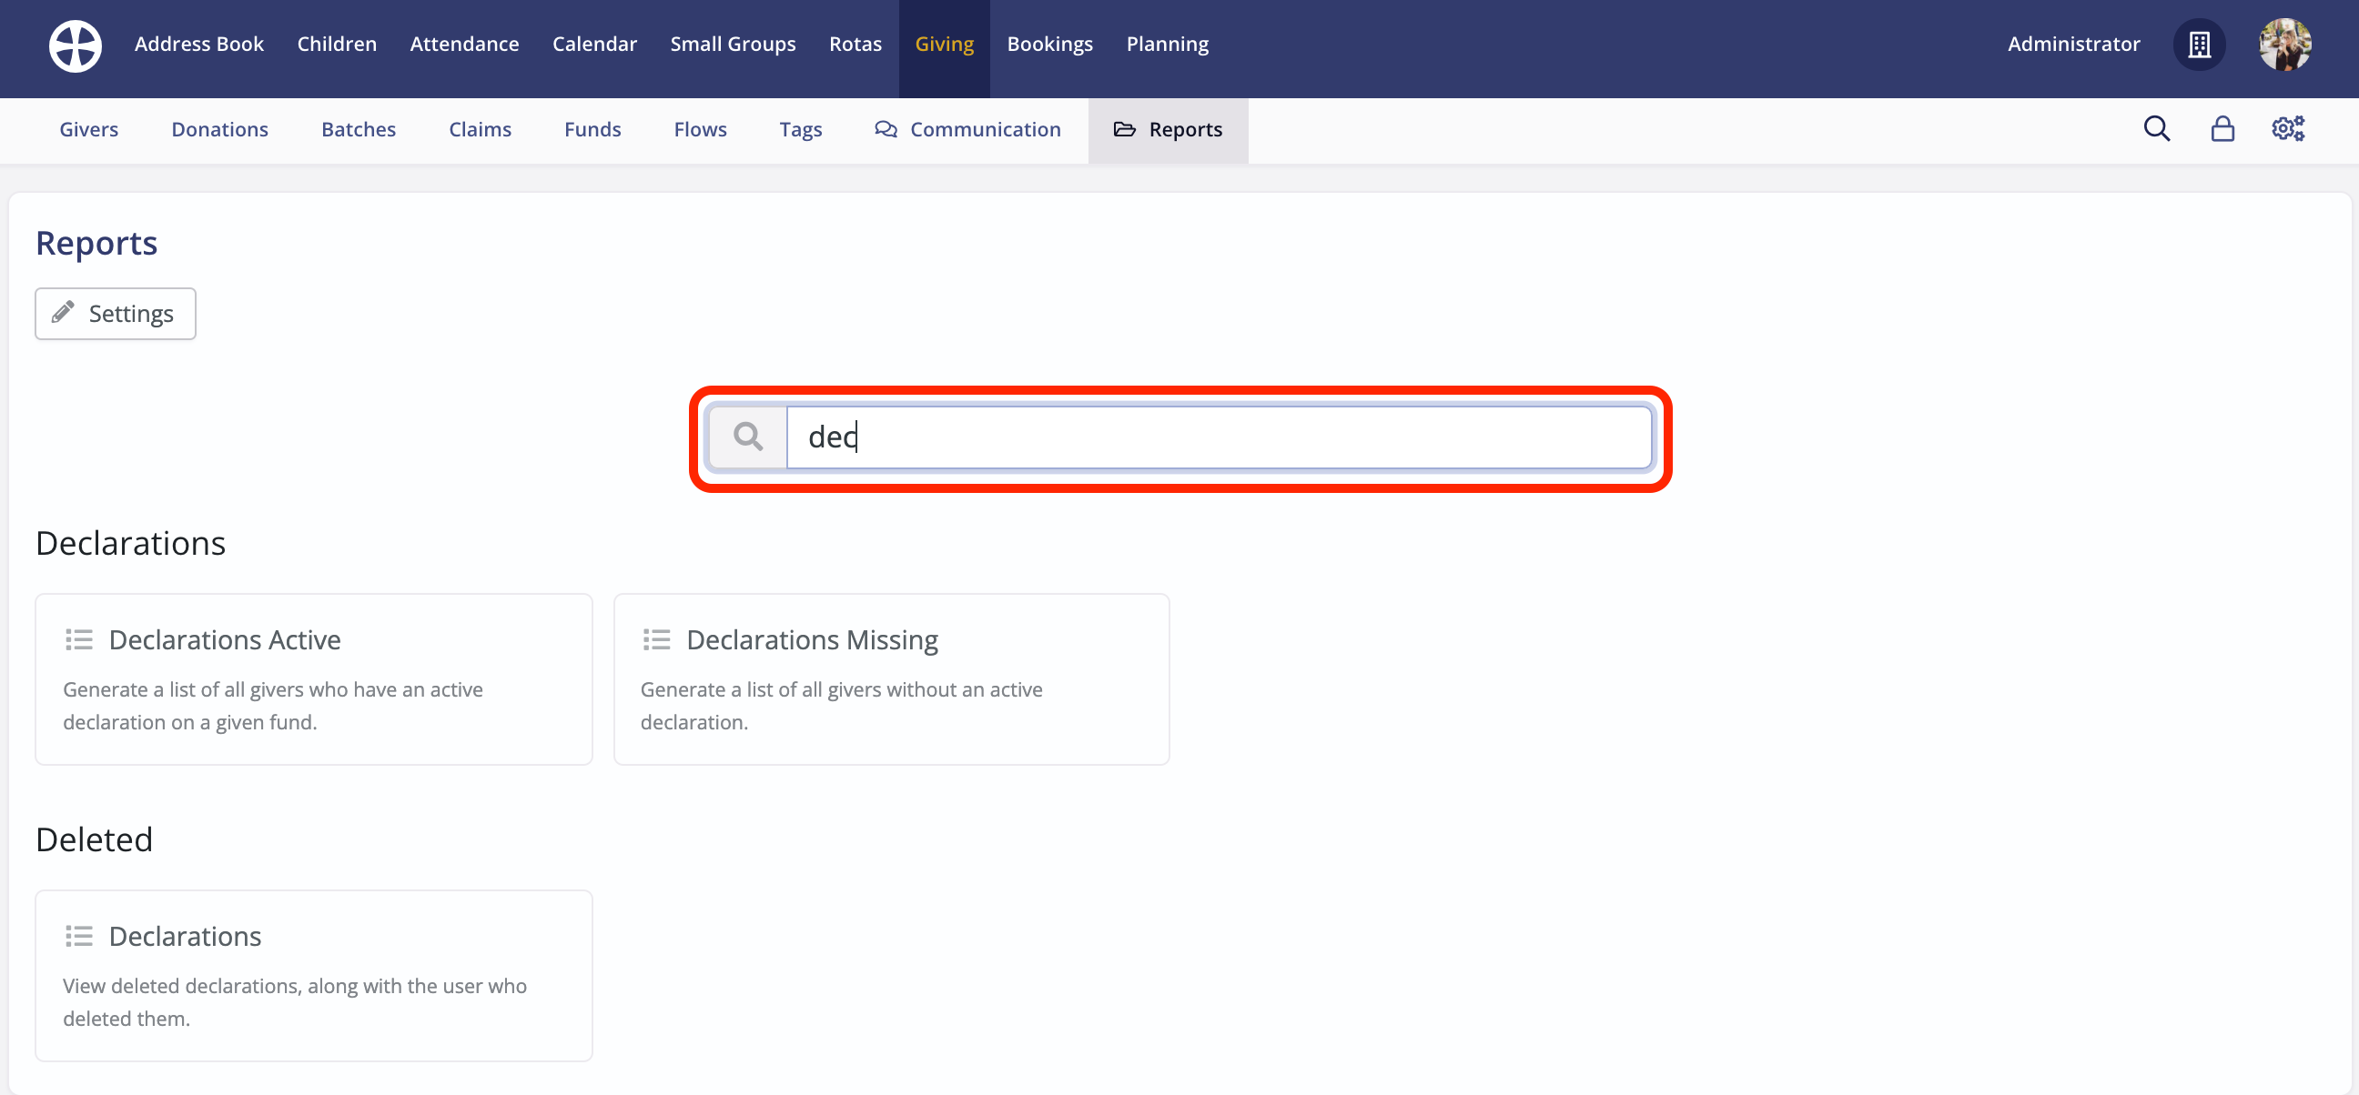The image size is (2359, 1095).
Task: Switch to the Givers tab
Action: 89,130
